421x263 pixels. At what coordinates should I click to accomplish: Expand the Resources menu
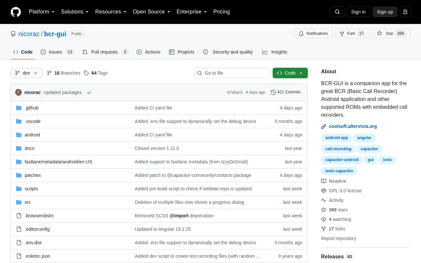(x=111, y=12)
